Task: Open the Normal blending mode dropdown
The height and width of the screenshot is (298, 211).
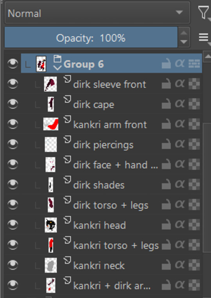Action: tap(97, 13)
